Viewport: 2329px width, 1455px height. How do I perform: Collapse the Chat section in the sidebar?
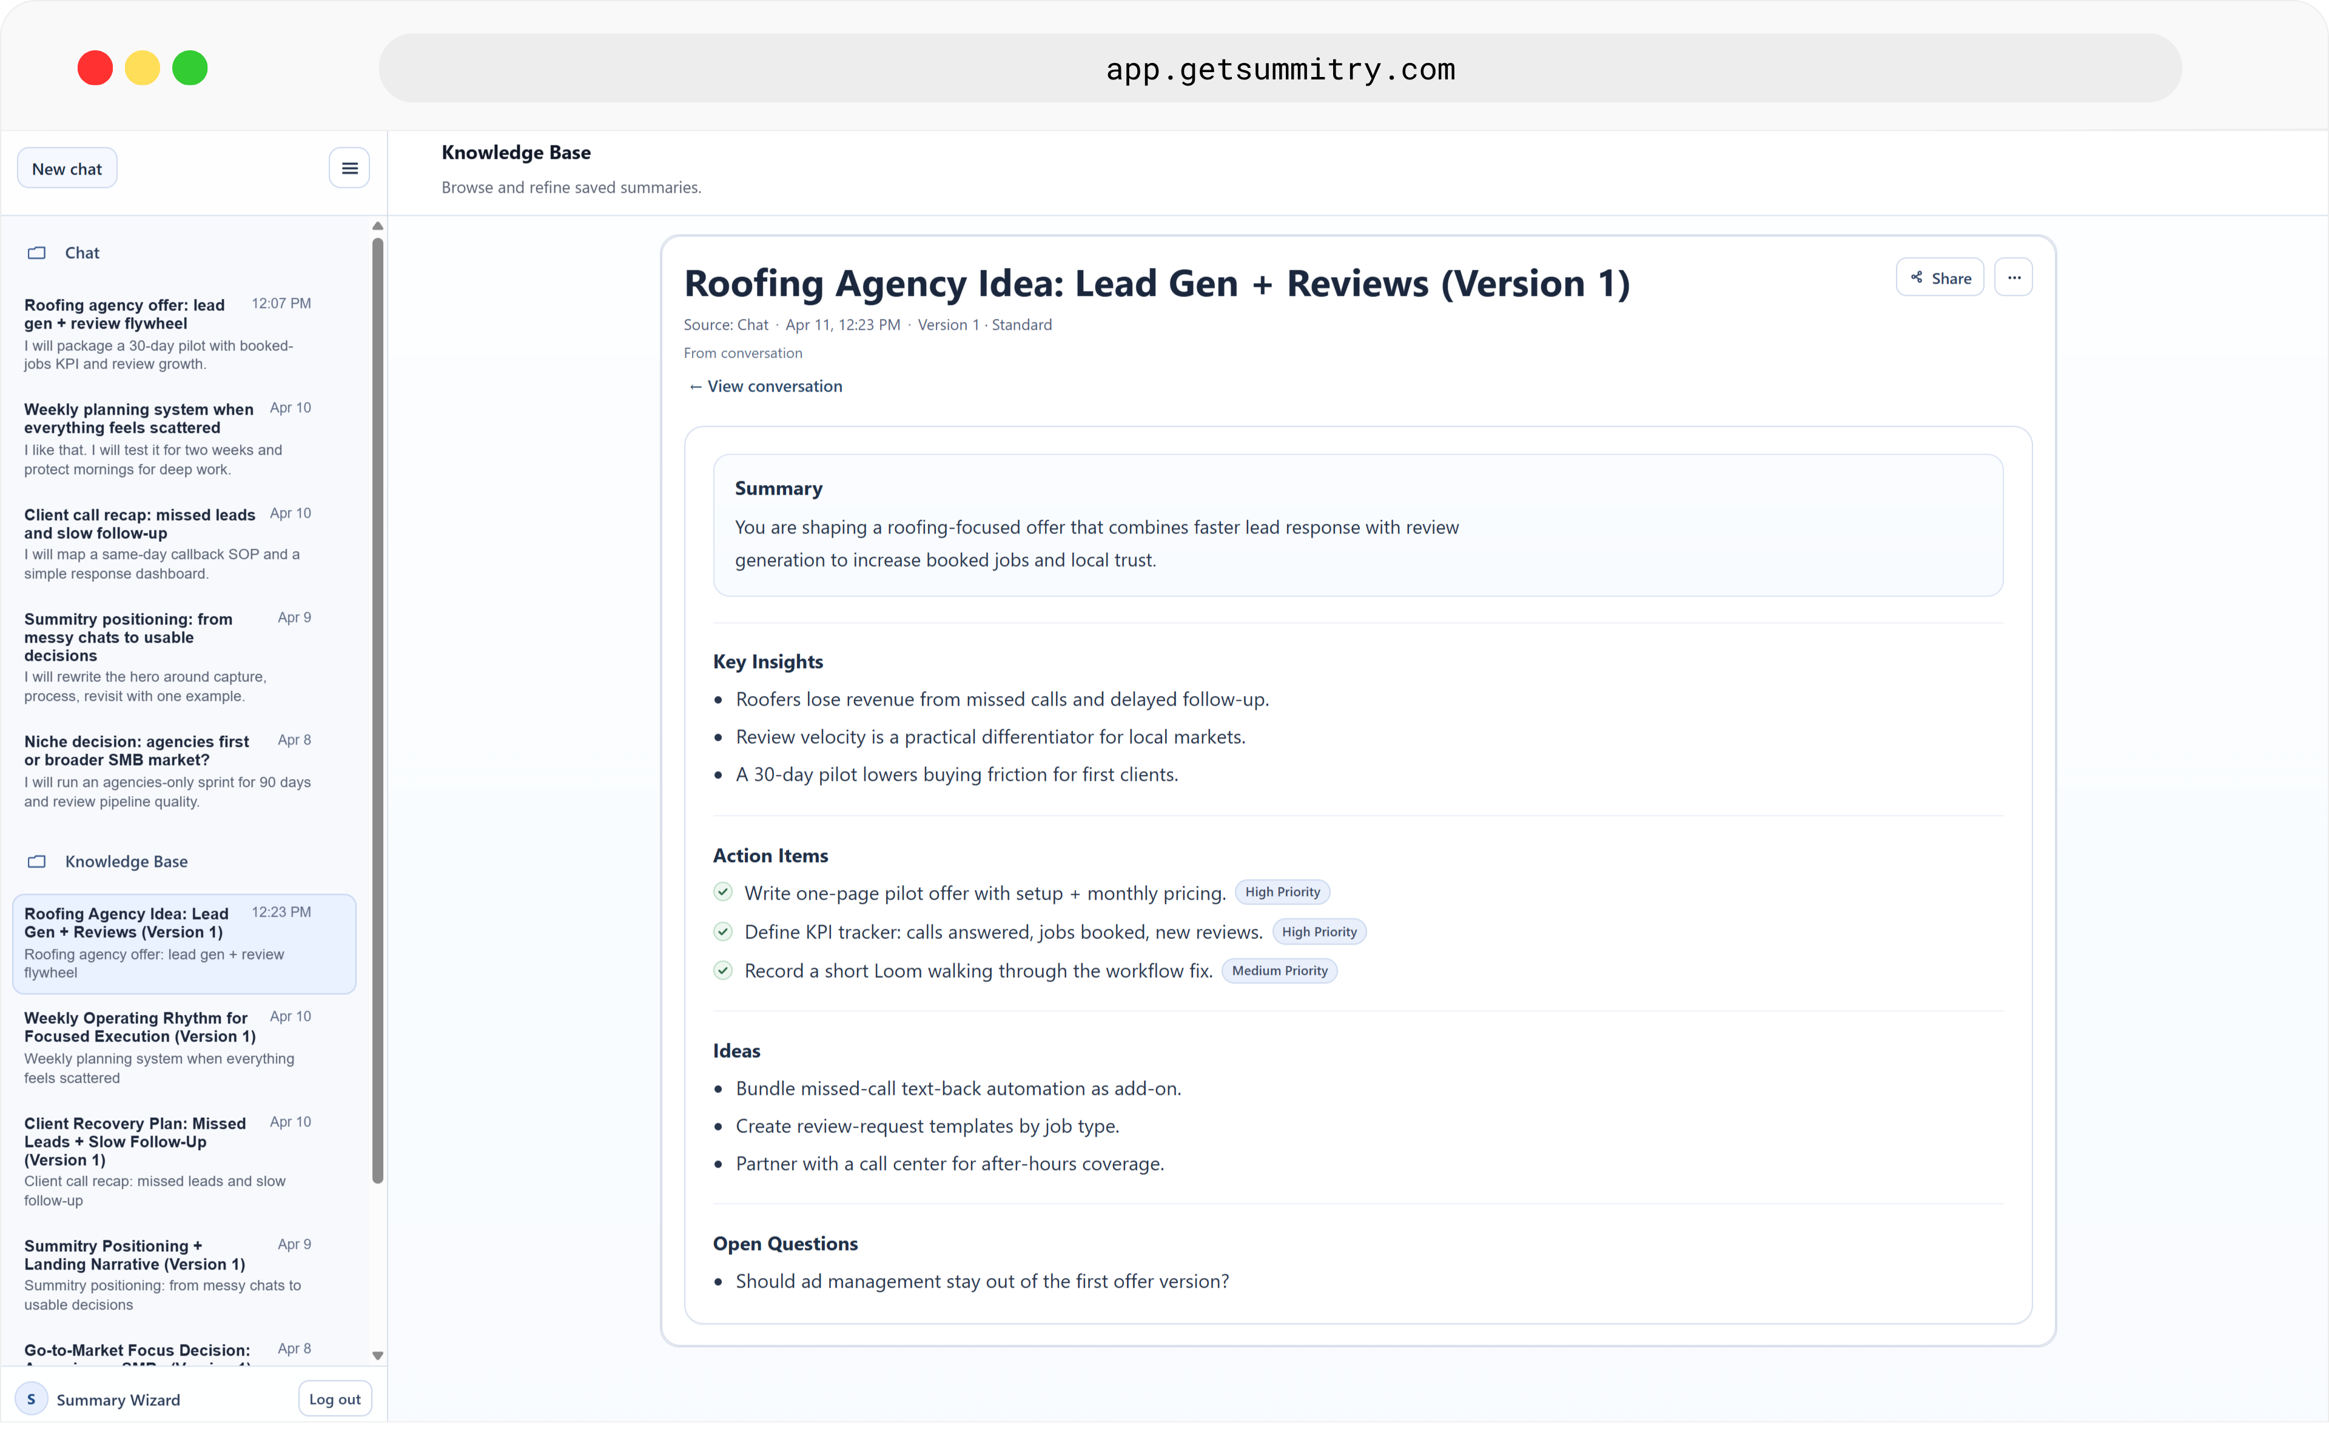coord(82,252)
